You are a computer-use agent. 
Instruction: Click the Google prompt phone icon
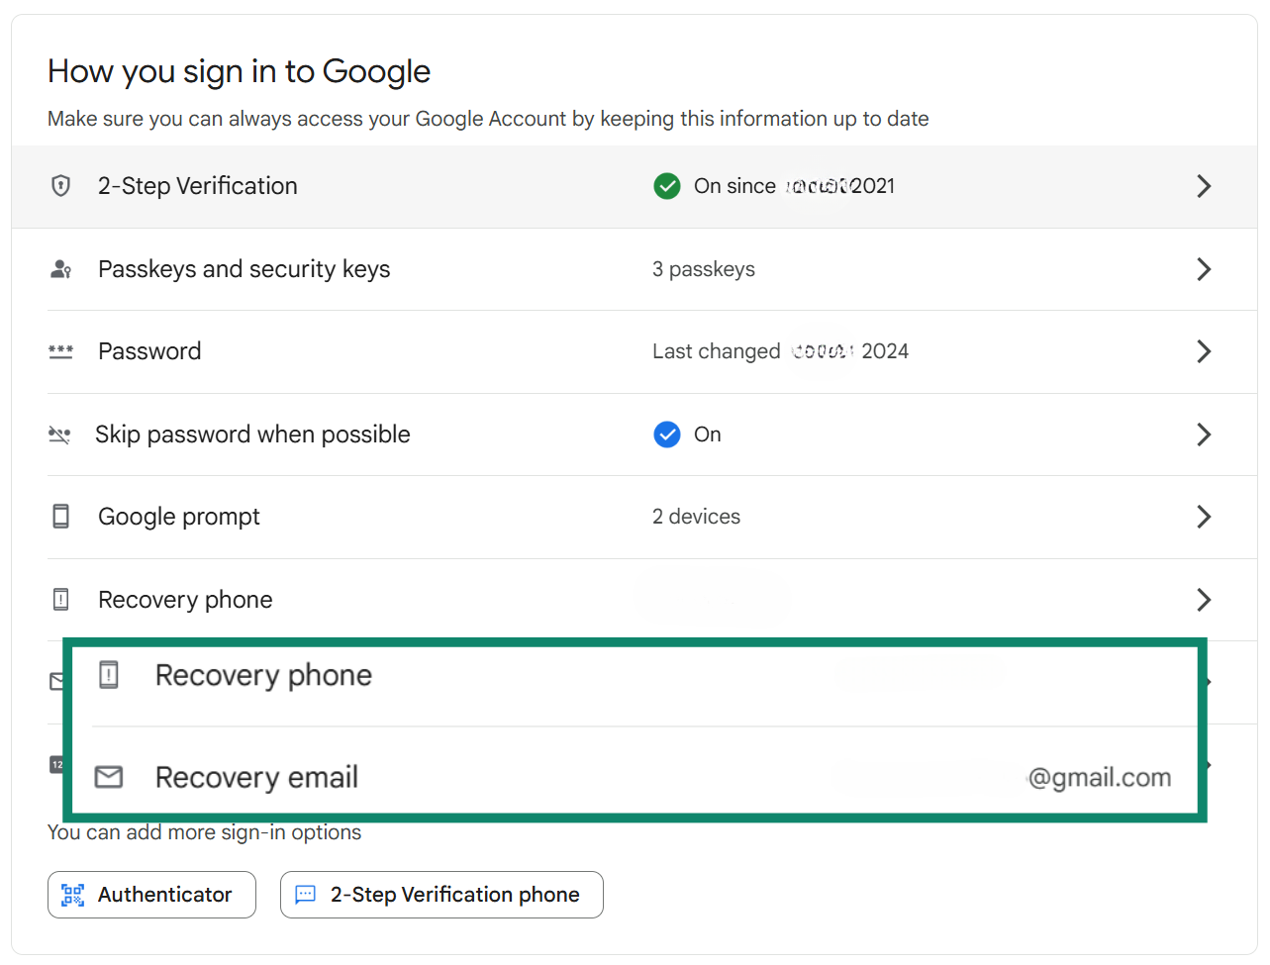tap(60, 517)
